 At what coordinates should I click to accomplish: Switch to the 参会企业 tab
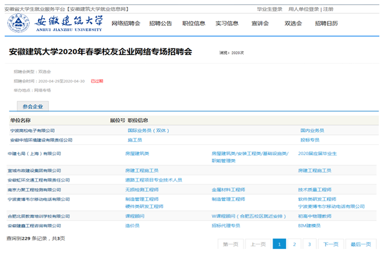tap(32, 106)
